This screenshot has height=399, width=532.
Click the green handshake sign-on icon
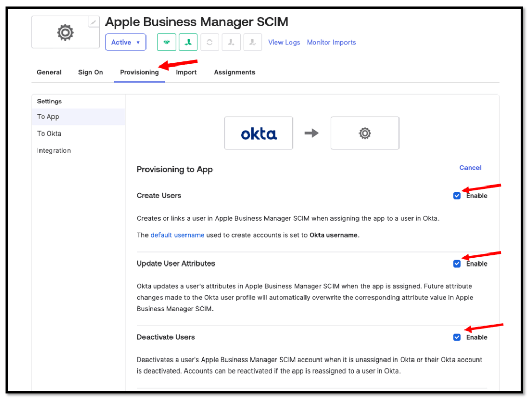coord(166,43)
